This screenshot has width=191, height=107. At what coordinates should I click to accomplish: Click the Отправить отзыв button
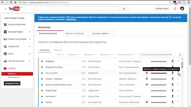pos(12,83)
